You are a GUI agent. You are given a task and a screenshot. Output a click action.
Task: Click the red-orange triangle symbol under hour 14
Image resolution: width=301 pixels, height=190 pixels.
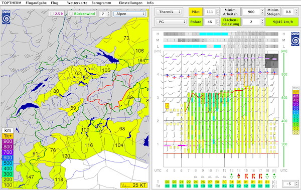239,176
